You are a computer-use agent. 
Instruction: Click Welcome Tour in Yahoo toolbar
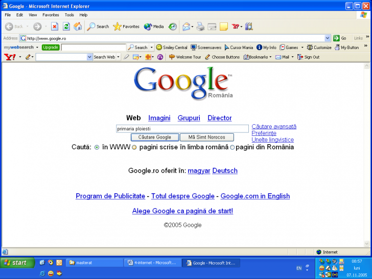tap(185, 57)
